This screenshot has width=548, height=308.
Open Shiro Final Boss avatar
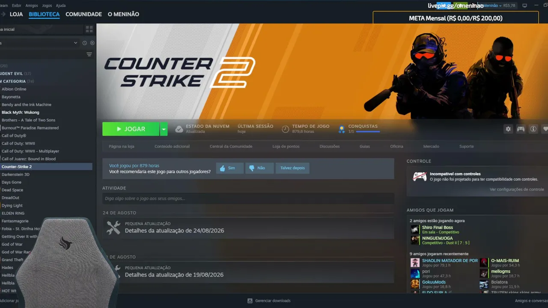pyautogui.click(x=415, y=229)
